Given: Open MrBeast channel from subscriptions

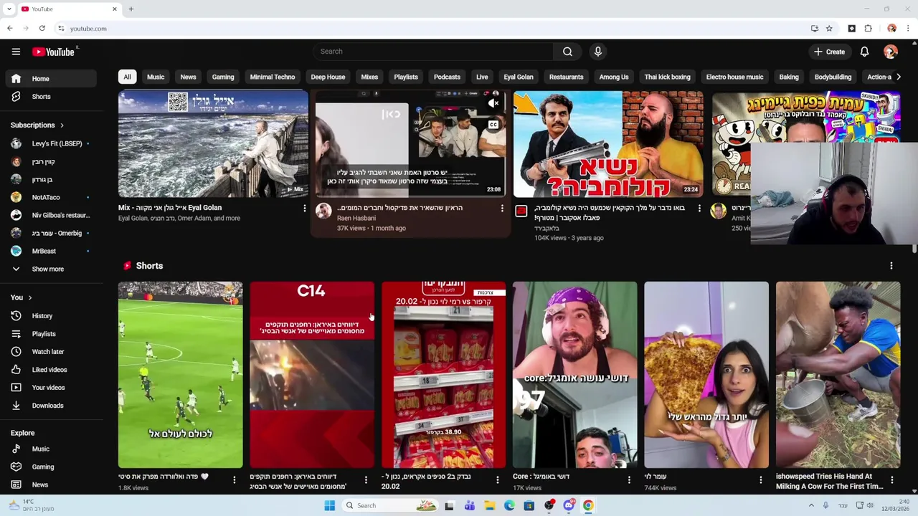Looking at the screenshot, I should [x=50, y=252].
